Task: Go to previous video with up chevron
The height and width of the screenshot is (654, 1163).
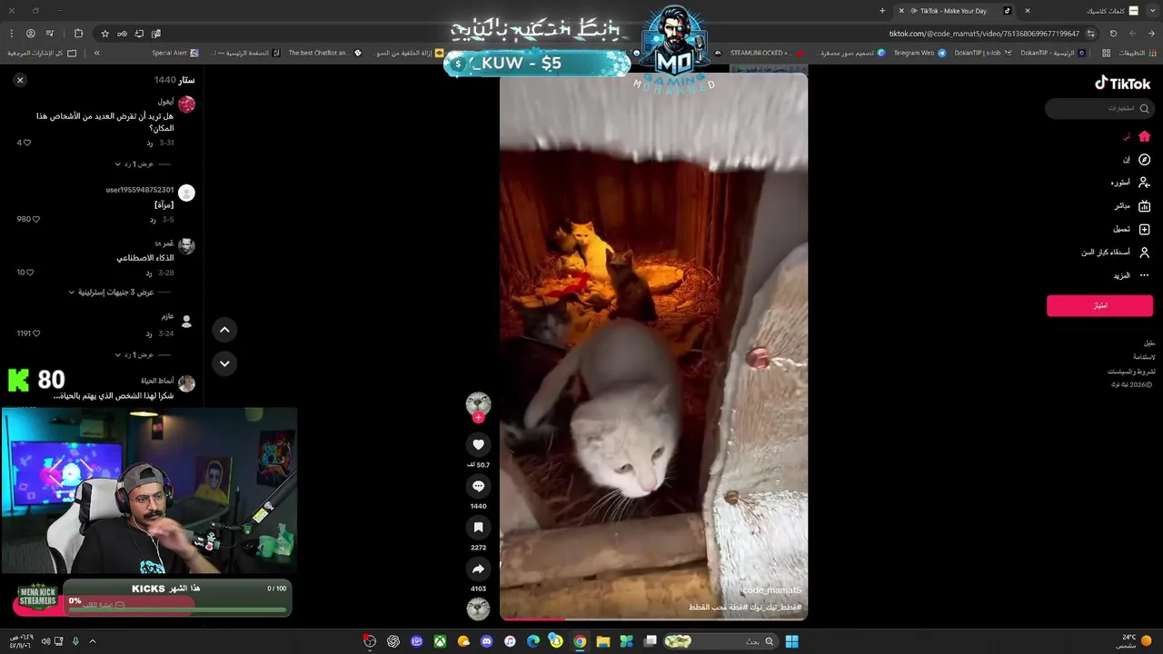Action: (x=224, y=330)
